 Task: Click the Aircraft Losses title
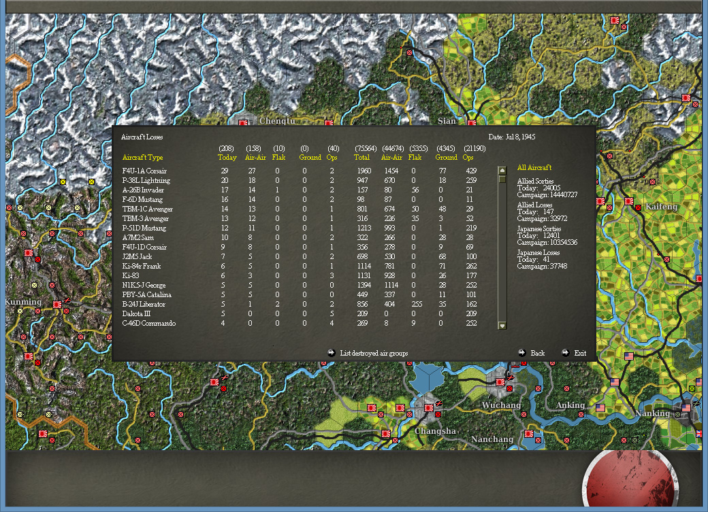[142, 137]
